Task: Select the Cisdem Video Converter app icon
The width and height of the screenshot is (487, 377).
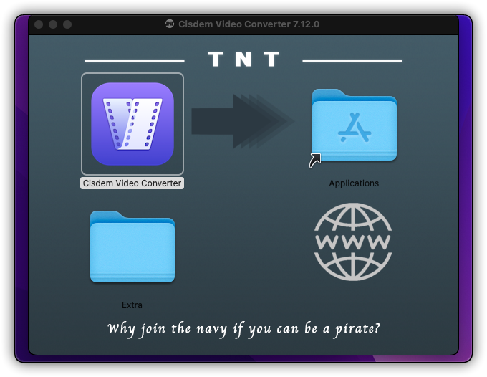Action: click(132, 124)
